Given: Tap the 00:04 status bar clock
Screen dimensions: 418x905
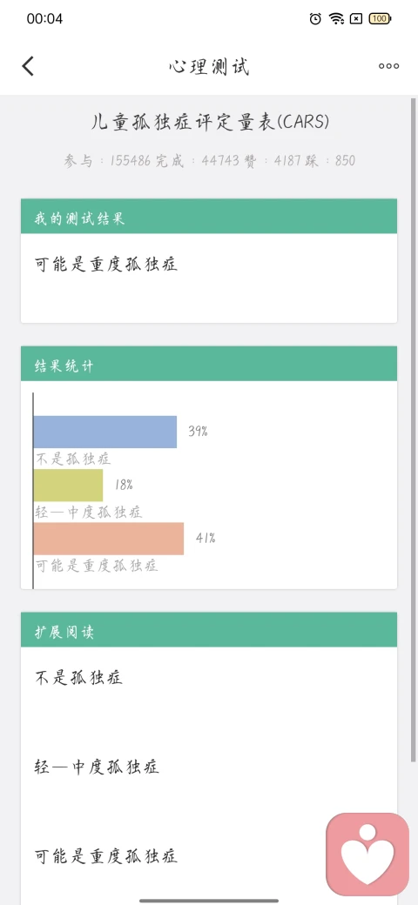Looking at the screenshot, I should 44,18.
